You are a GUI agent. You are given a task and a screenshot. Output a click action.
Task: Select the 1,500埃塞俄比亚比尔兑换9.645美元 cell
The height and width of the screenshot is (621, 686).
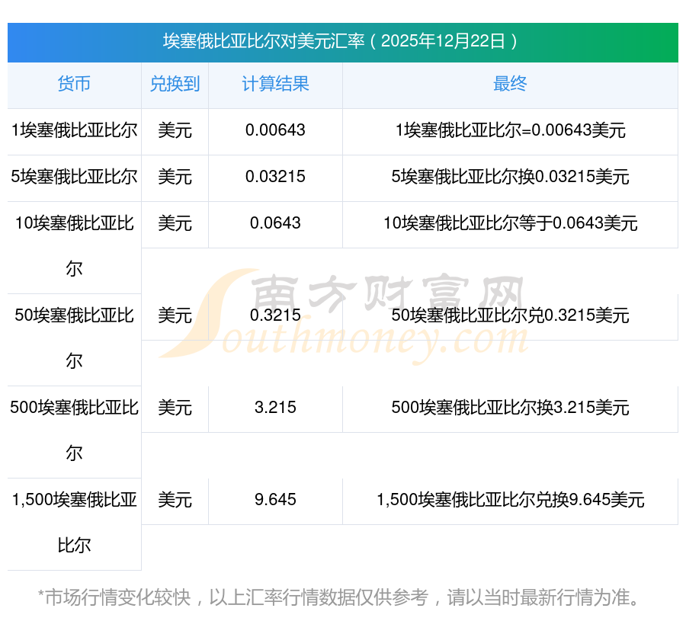tap(510, 501)
